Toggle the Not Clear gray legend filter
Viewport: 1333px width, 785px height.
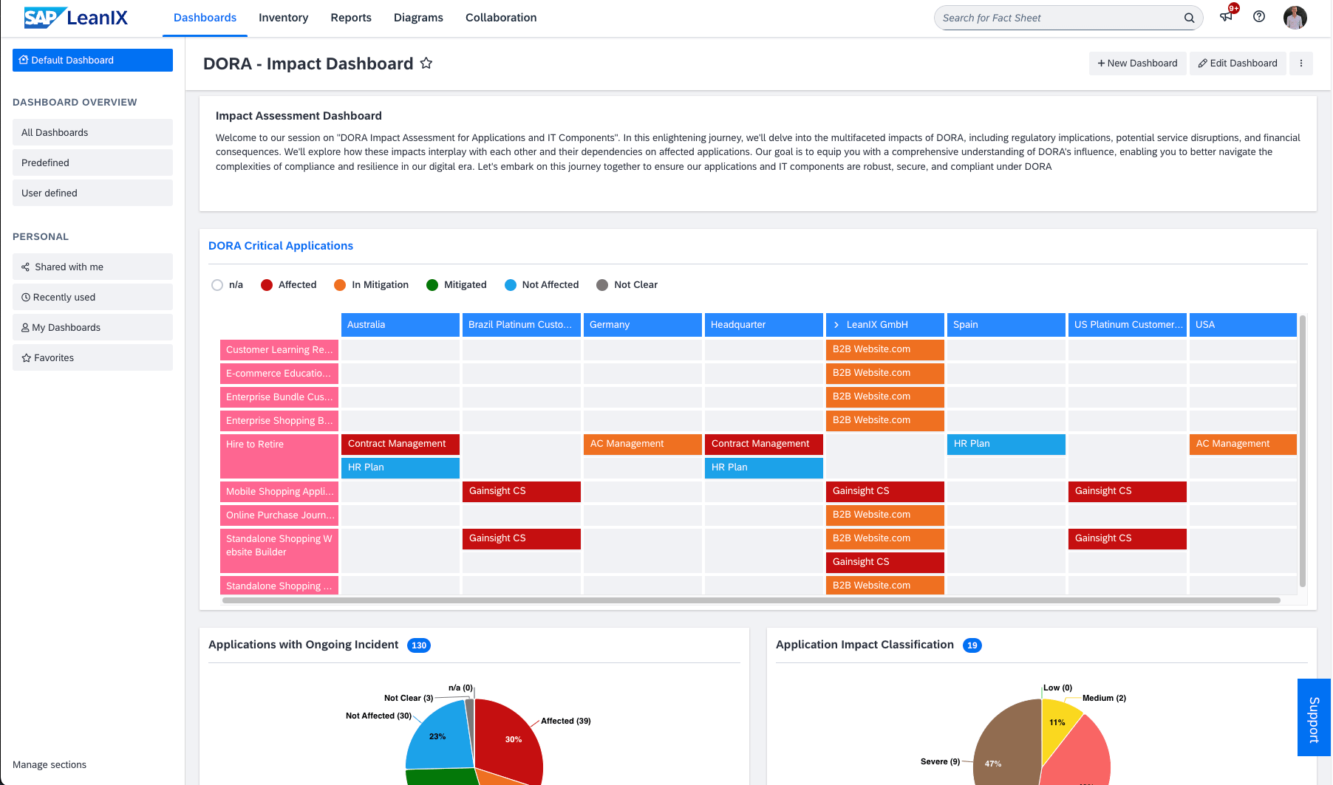(x=602, y=285)
